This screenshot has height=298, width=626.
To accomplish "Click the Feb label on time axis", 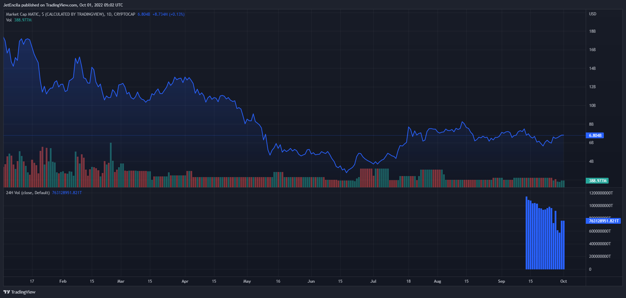I will [63, 281].
